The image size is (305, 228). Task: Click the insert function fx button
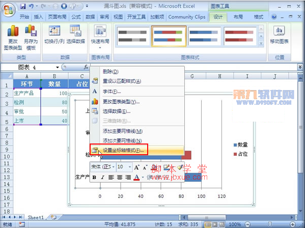pyautogui.click(x=86, y=67)
